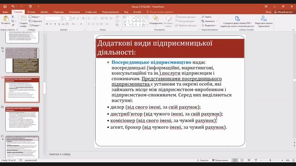Open ribbon display options in title bar
This screenshot has height=166, width=296.
tap(266, 6)
